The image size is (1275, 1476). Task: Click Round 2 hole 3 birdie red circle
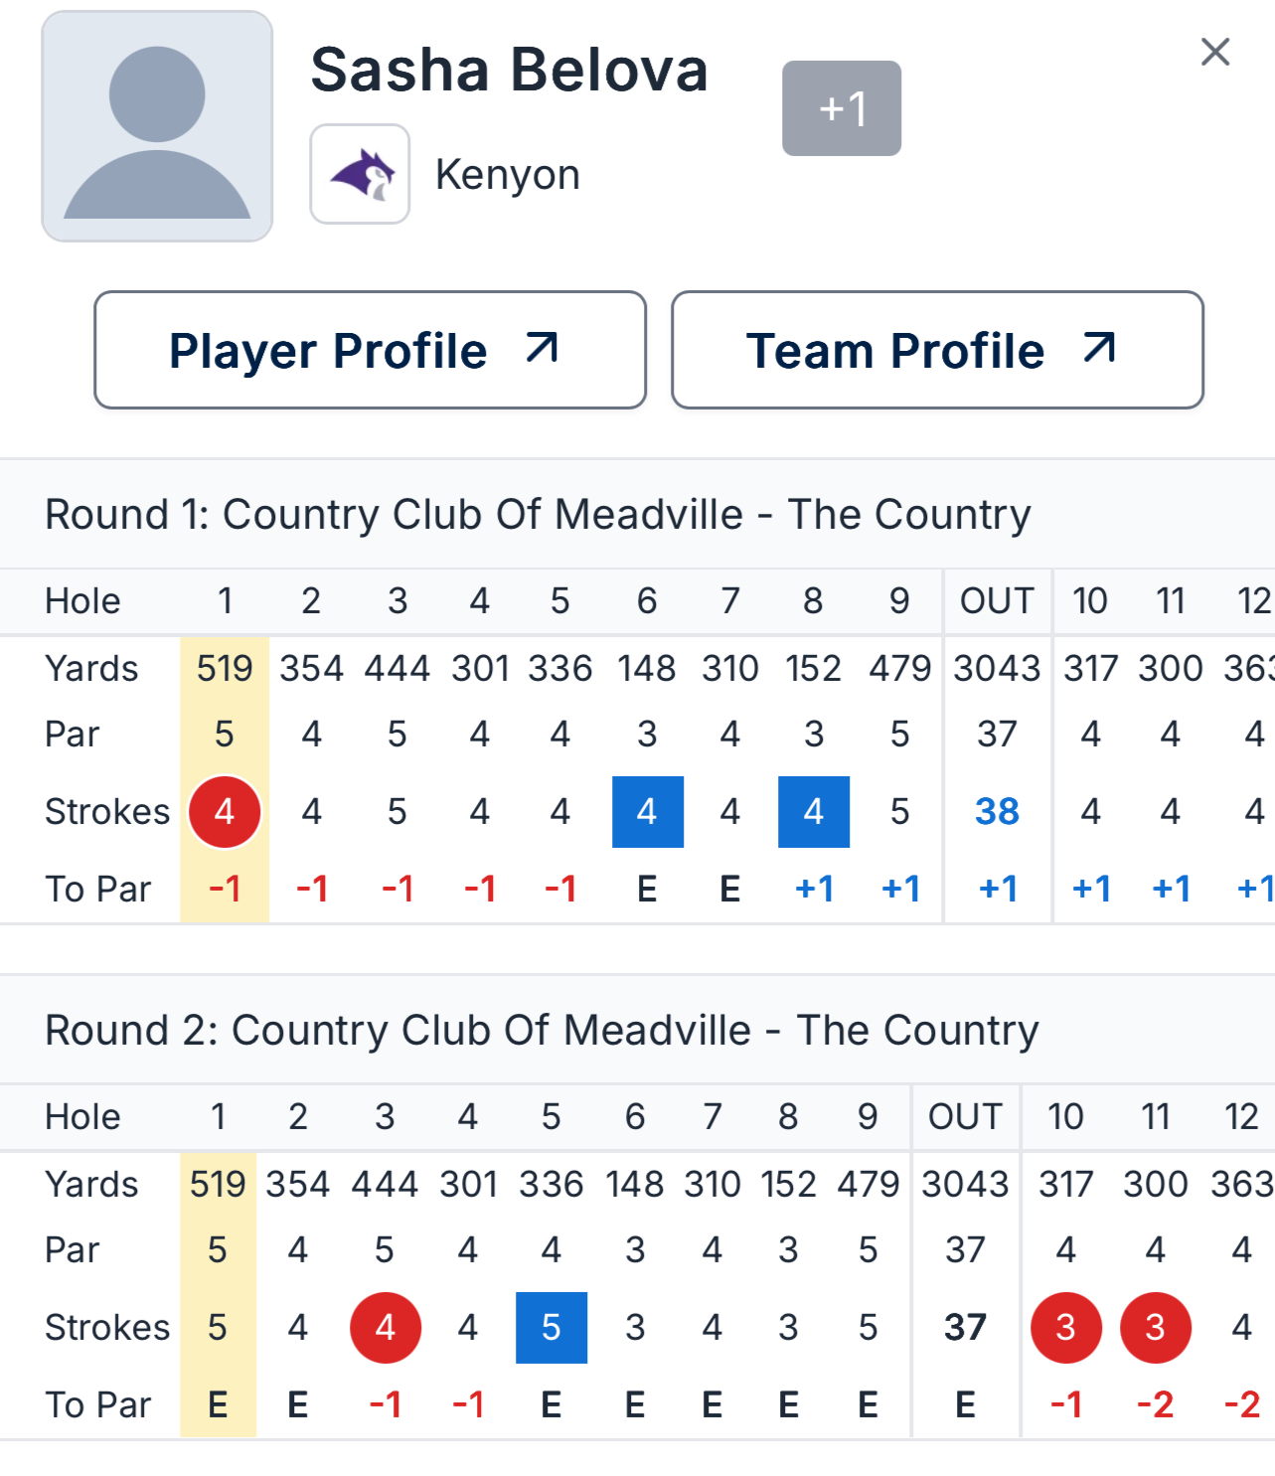pos(386,1328)
